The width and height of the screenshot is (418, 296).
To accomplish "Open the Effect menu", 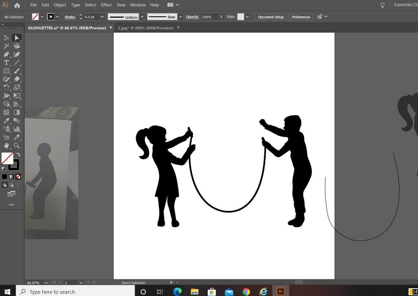I will [x=106, y=5].
